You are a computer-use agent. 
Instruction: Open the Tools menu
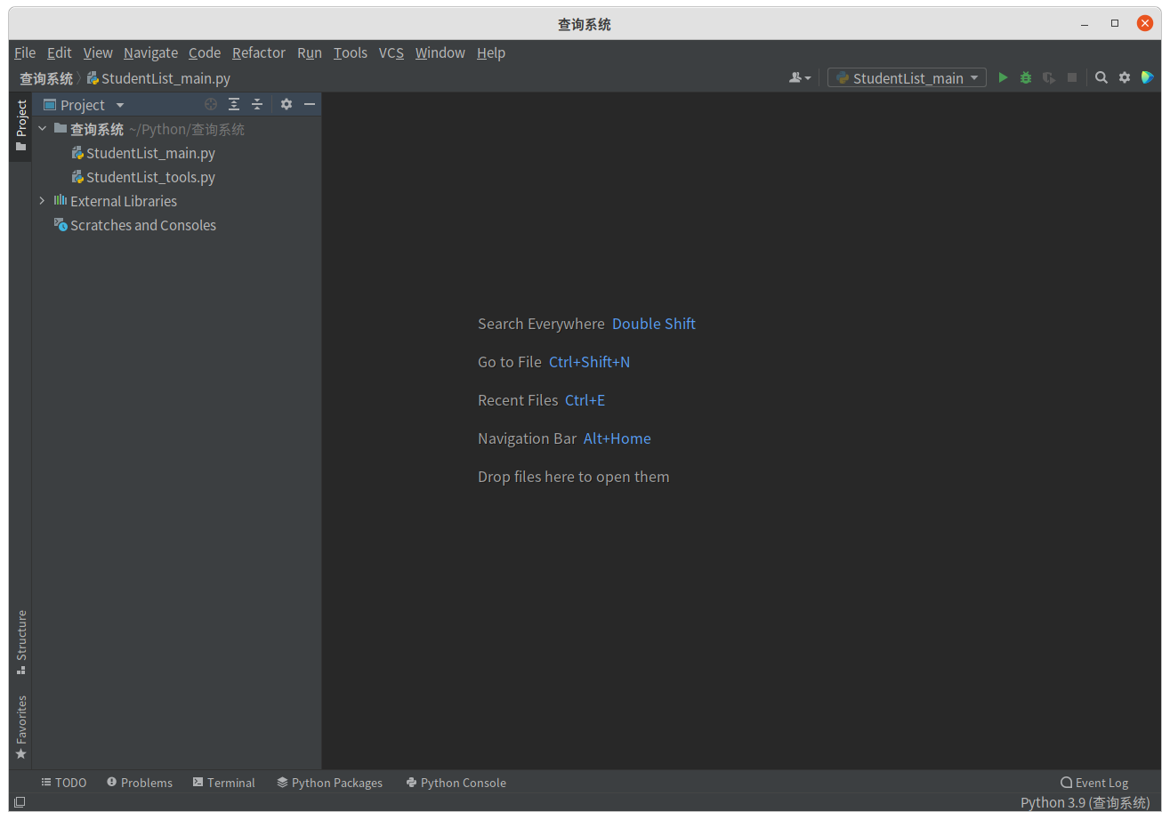pos(351,52)
